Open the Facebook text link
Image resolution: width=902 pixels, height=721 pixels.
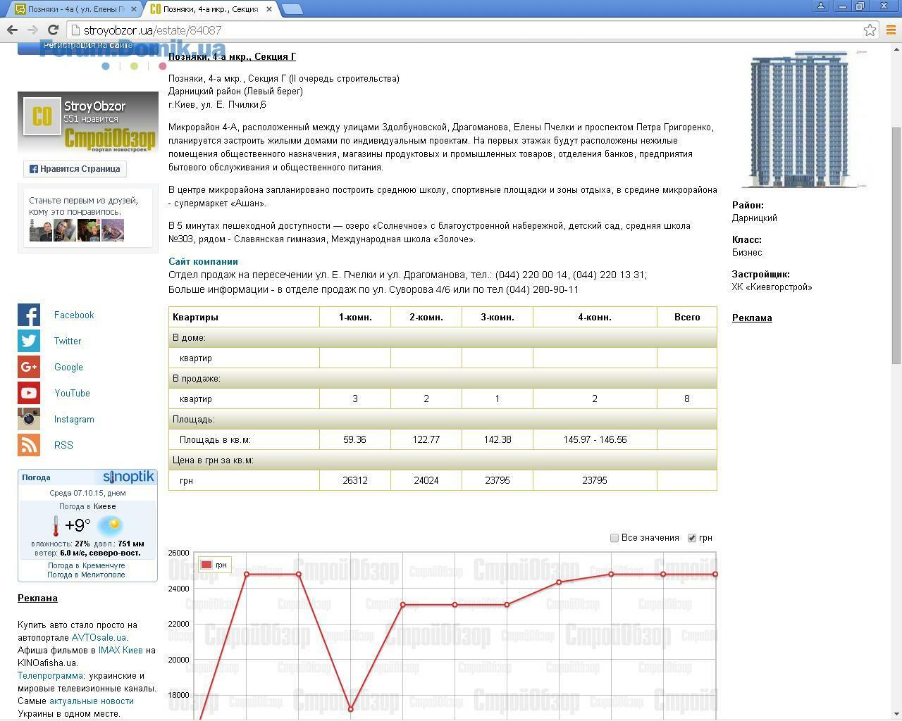coord(74,315)
